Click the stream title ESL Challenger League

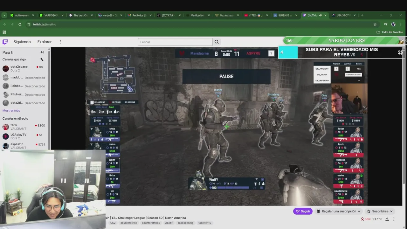click(146, 218)
